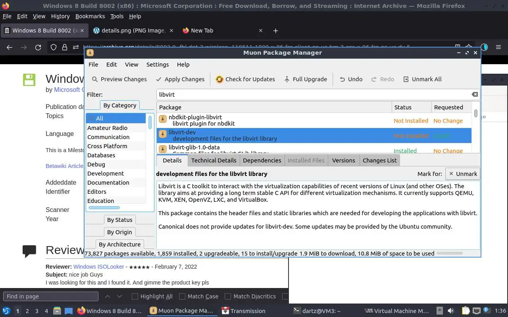Expand the By Category filter section
Image resolution: width=508 pixels, height=317 pixels.
(x=119, y=105)
